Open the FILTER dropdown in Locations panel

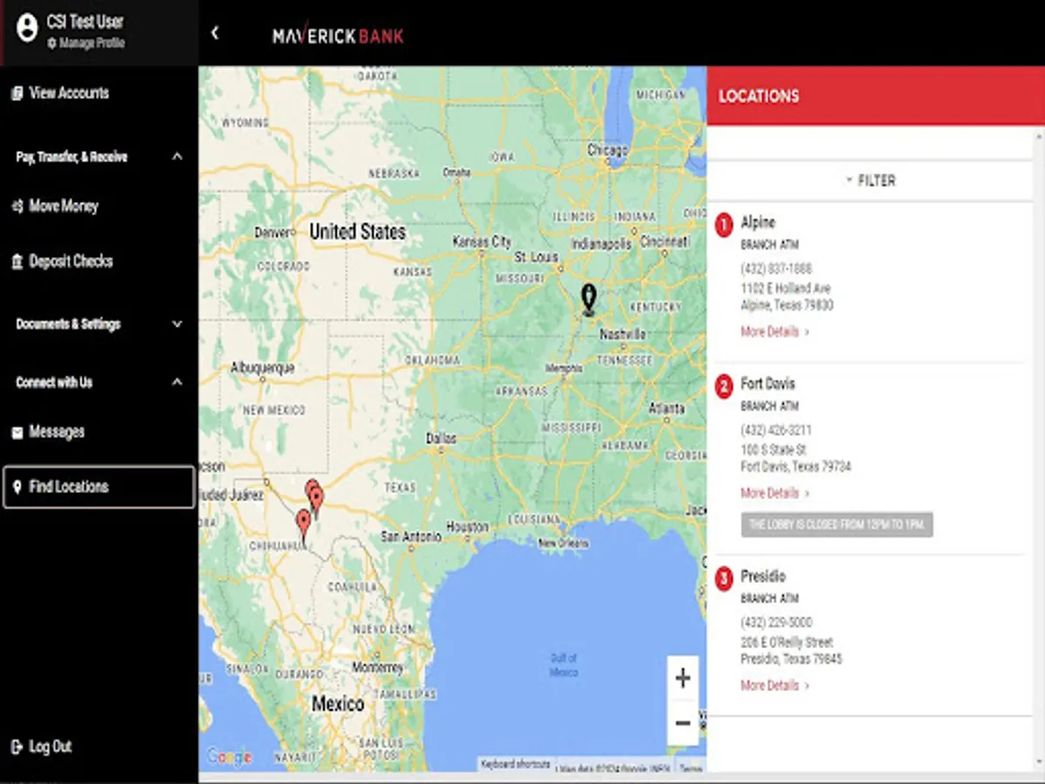(x=871, y=180)
